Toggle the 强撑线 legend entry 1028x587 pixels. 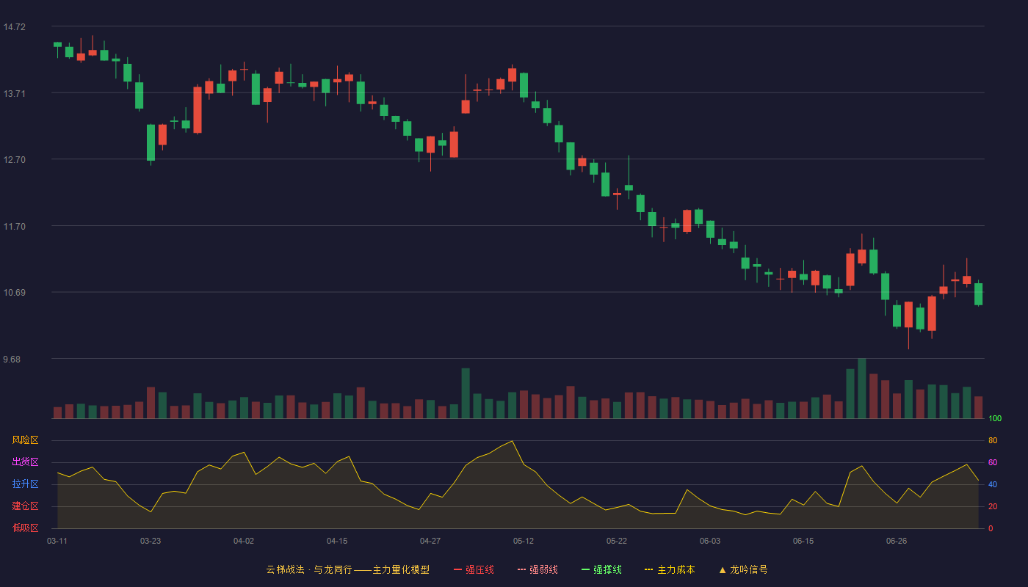click(601, 569)
